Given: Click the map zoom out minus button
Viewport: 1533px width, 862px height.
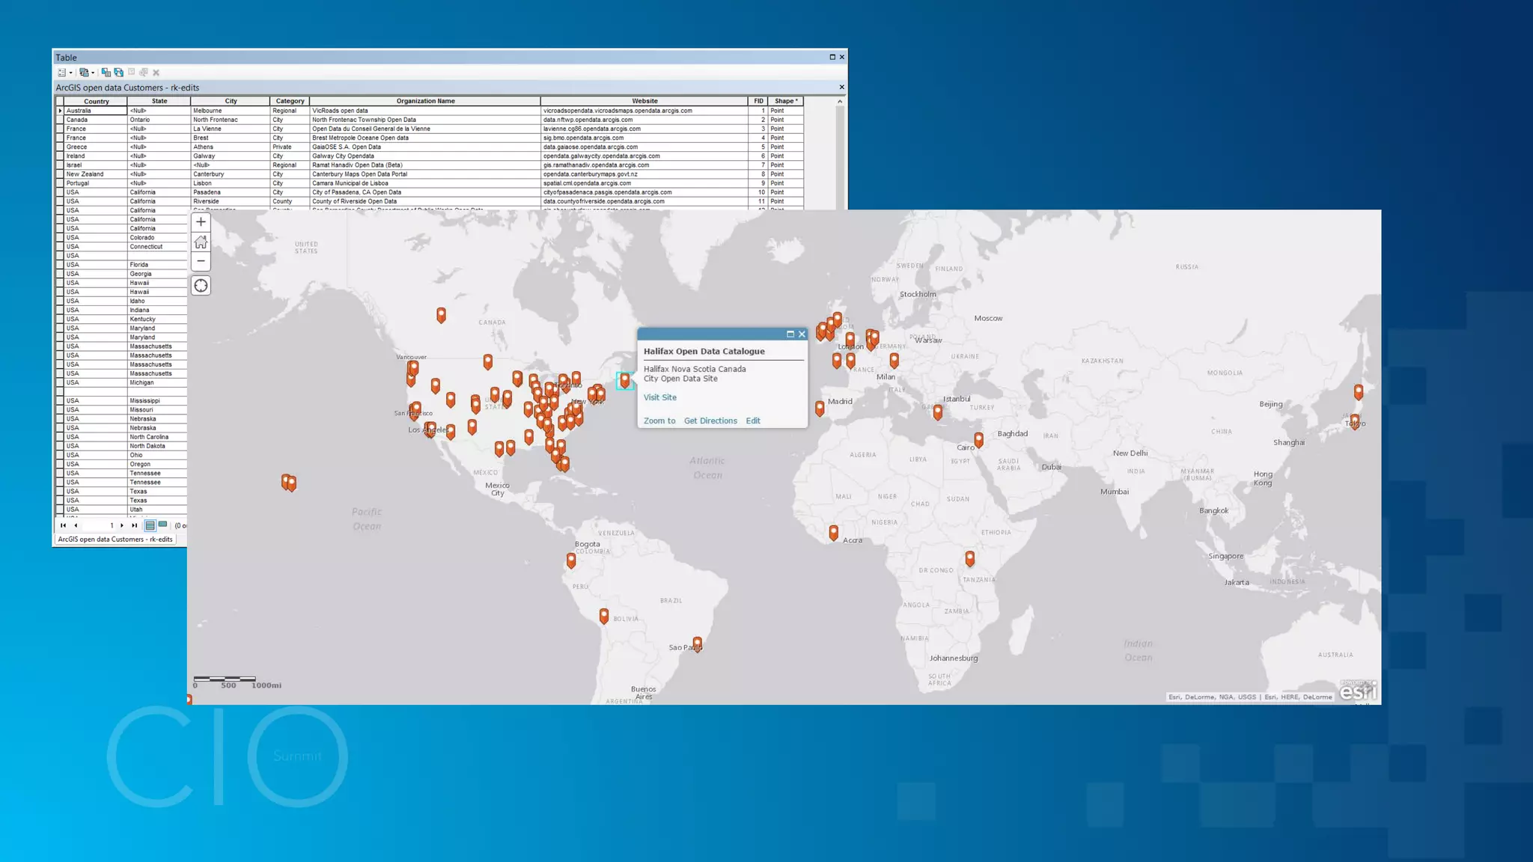Looking at the screenshot, I should [201, 261].
